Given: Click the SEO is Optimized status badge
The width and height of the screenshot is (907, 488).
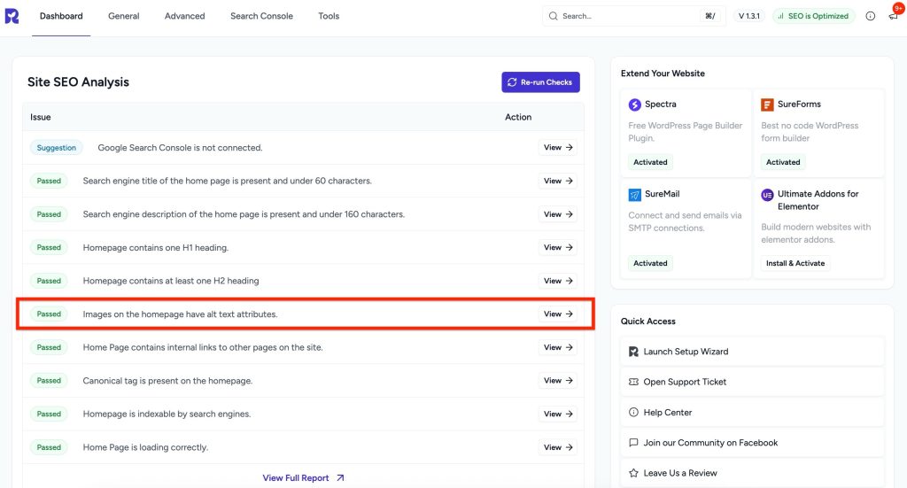Looking at the screenshot, I should 813,16.
